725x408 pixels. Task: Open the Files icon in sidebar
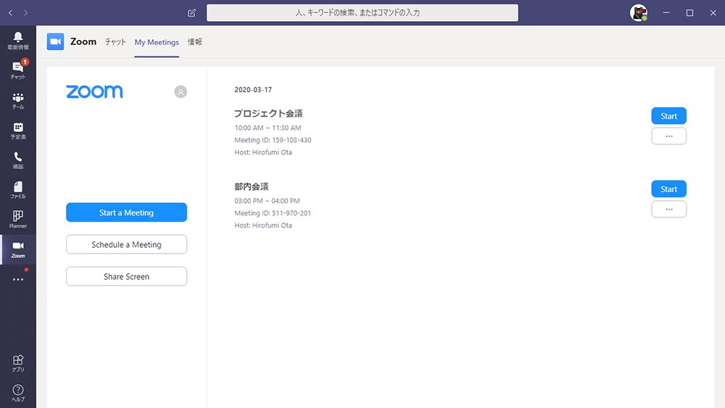pos(18,189)
